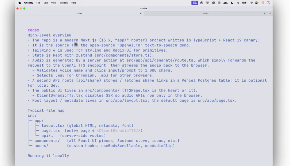The image size is (290, 166).
Task: Open the clock icon in menu bar
Action: pyautogui.click(x=268, y=3)
